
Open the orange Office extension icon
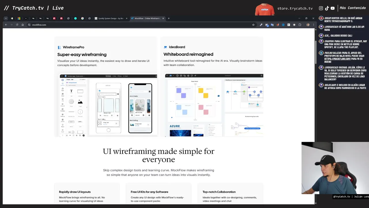coord(278,25)
